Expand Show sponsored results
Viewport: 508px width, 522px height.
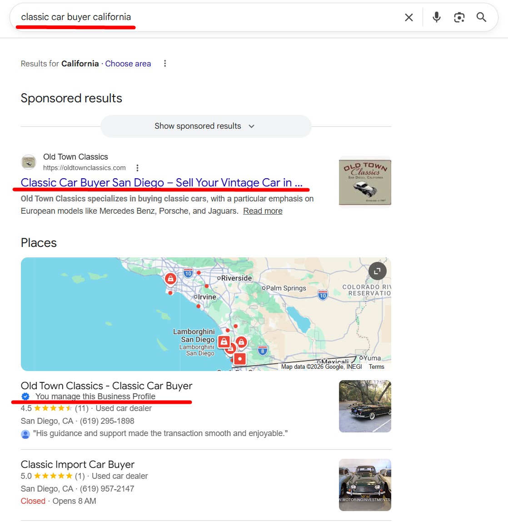pos(205,126)
